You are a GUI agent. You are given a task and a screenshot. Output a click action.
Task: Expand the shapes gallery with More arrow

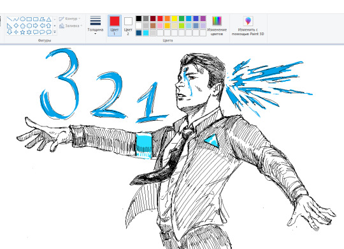[x=55, y=33]
